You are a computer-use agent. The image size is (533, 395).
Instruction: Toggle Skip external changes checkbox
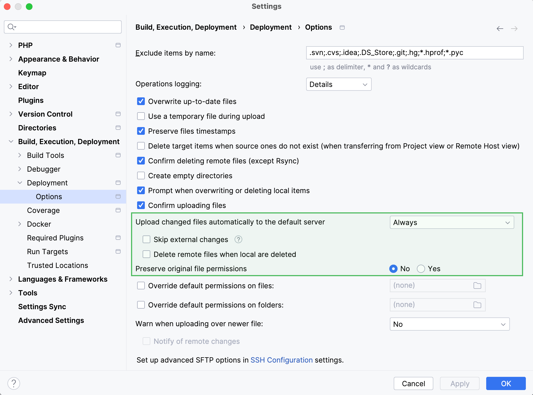click(147, 239)
